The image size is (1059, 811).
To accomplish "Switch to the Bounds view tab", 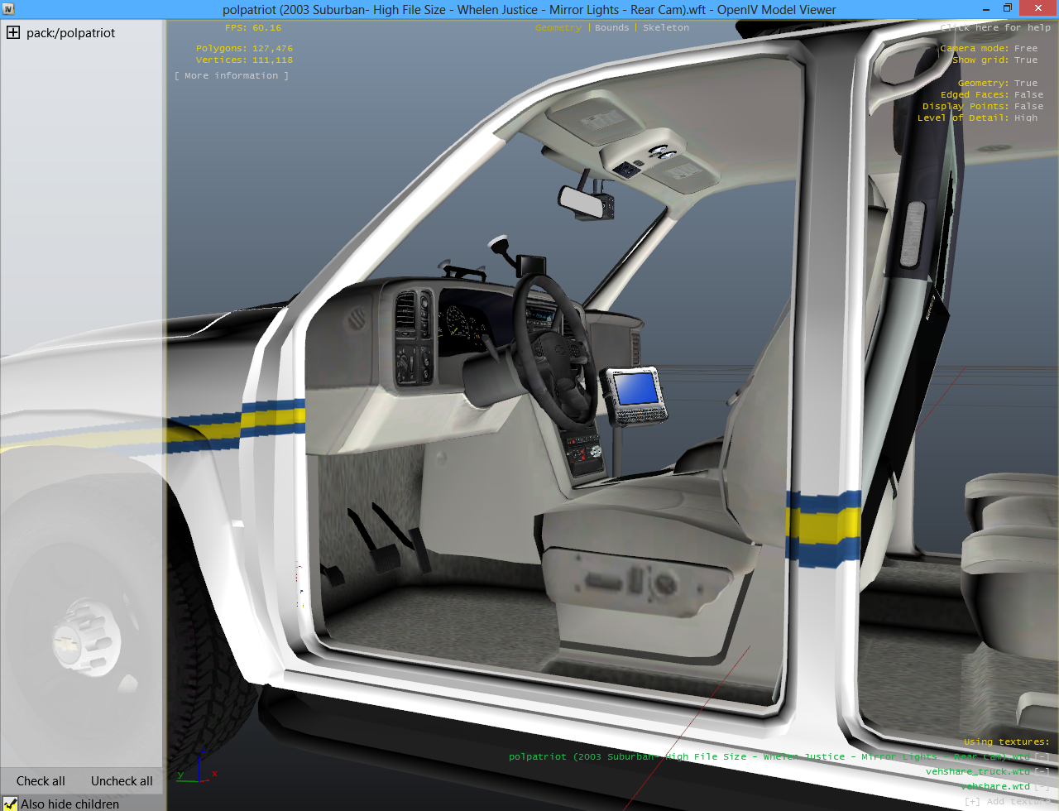I will tap(611, 27).
